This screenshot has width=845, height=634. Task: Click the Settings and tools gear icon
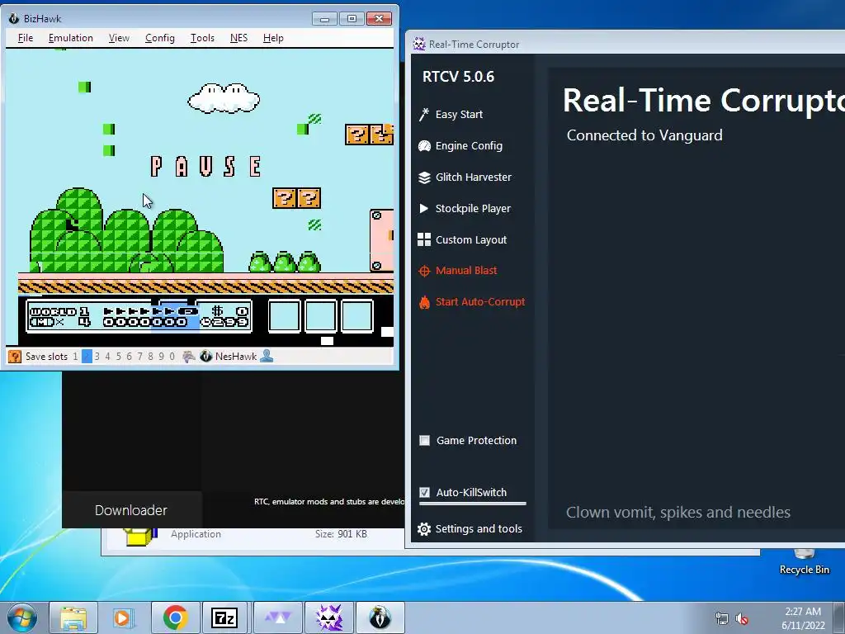[x=424, y=529]
